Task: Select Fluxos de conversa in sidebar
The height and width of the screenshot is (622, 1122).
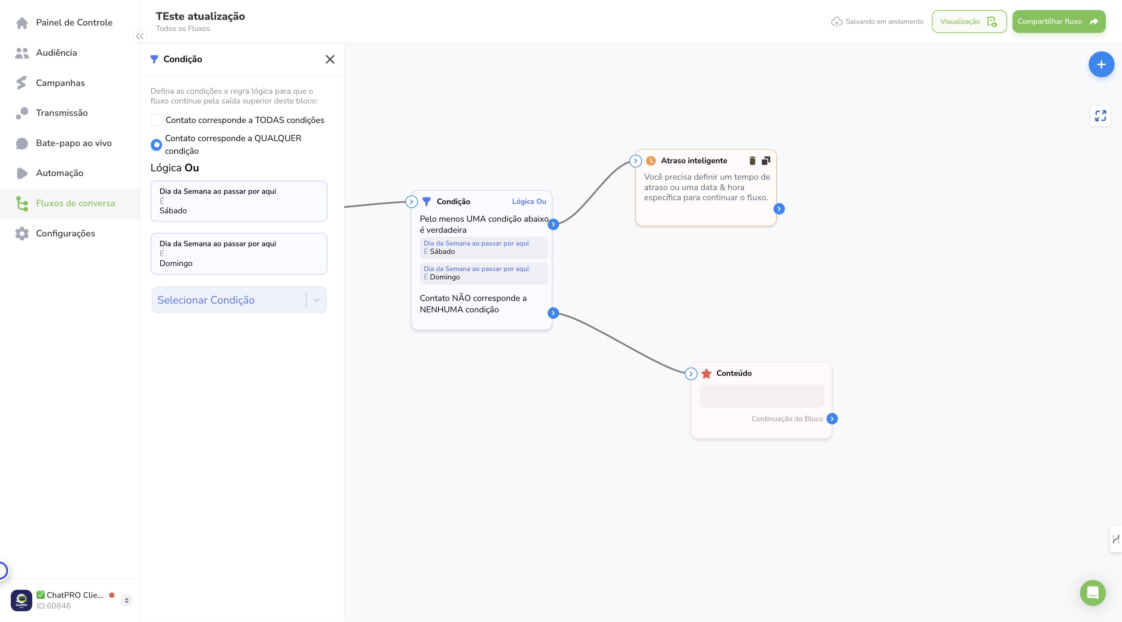Action: click(70, 203)
